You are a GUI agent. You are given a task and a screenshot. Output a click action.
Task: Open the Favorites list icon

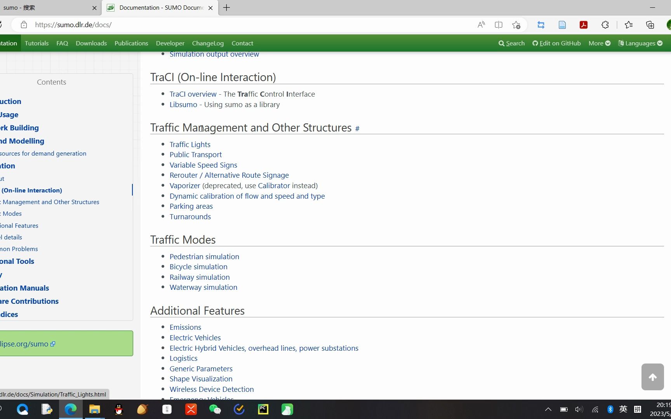click(629, 25)
